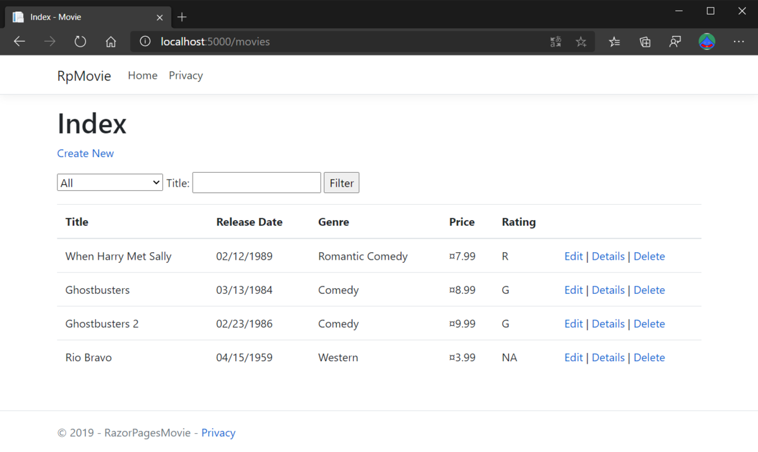758x452 pixels.
Task: Open Privacy in the top navbar
Action: (186, 76)
